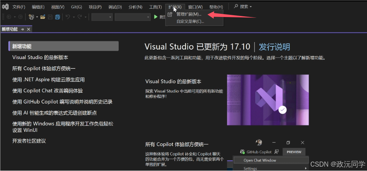
Task: Click the Manage Extensions menu icon
Action: pyautogui.click(x=170, y=14)
